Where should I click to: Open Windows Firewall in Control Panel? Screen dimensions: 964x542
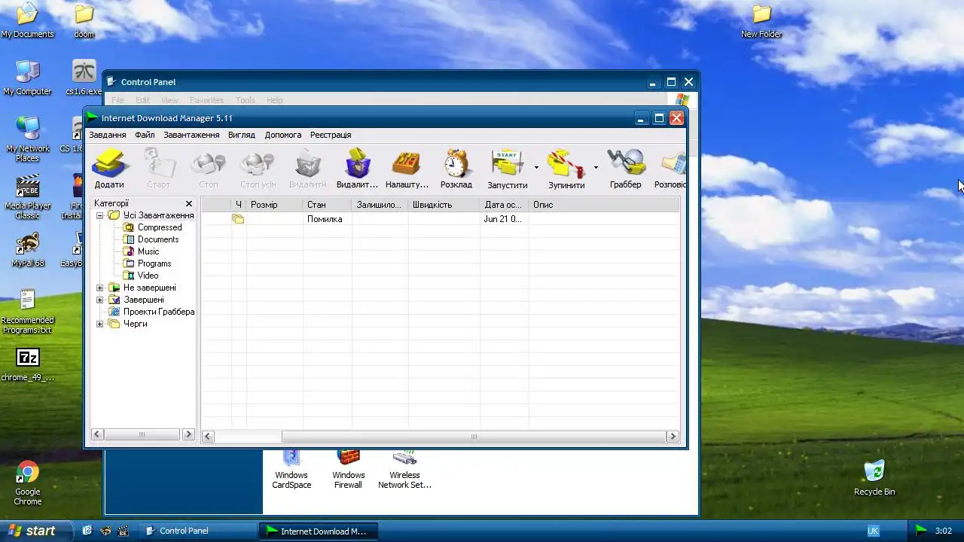pyautogui.click(x=348, y=469)
